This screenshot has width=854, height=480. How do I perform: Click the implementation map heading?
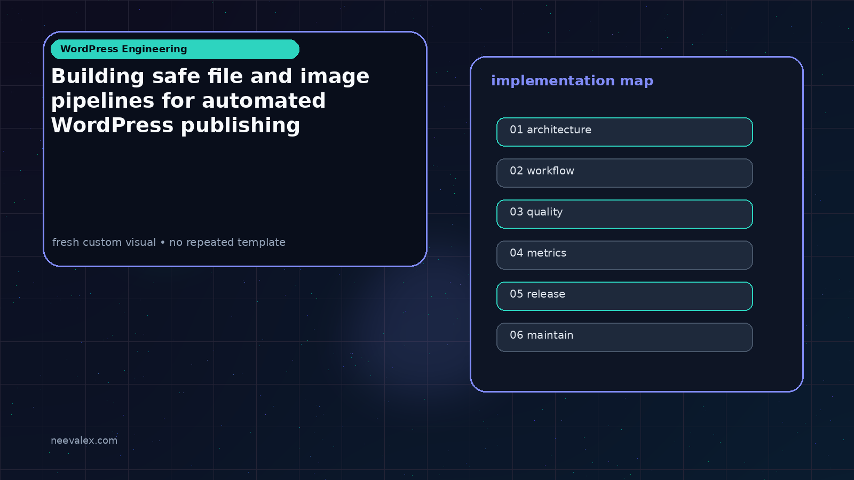(572, 81)
